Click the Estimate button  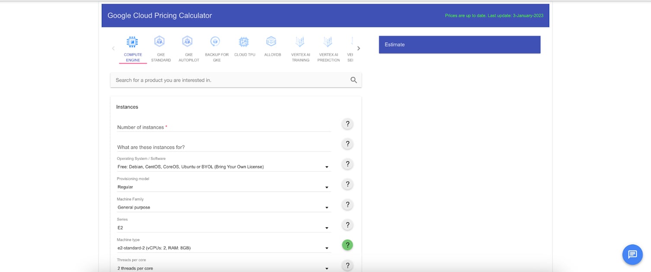459,44
